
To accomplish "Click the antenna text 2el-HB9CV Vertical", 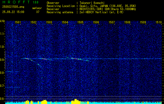I will pos(94,12).
